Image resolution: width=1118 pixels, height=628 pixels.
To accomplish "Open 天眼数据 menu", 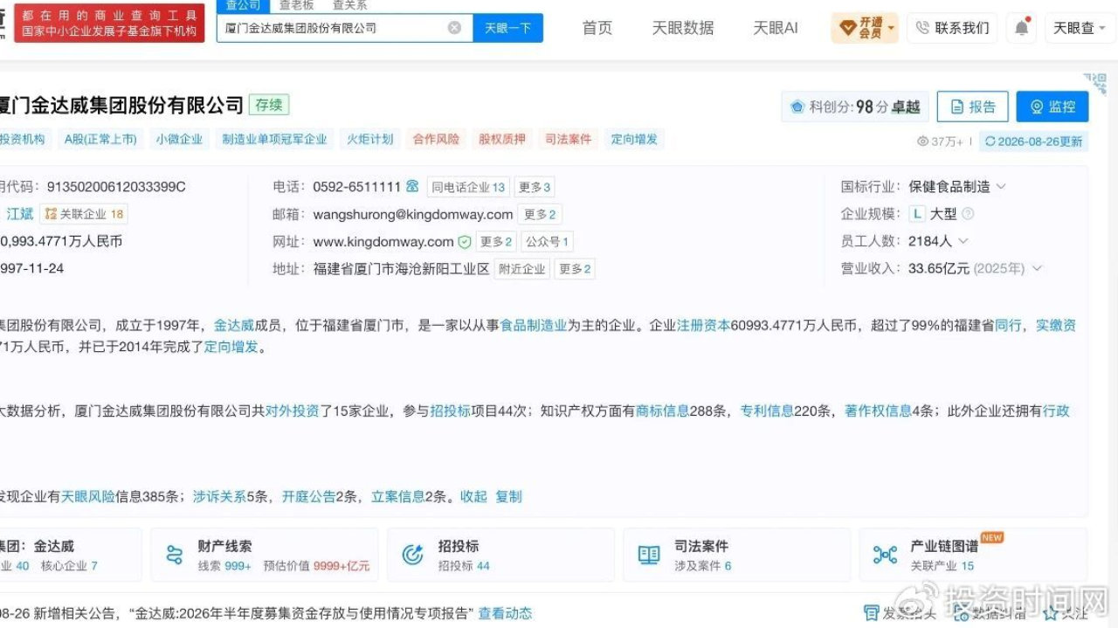I will [683, 28].
